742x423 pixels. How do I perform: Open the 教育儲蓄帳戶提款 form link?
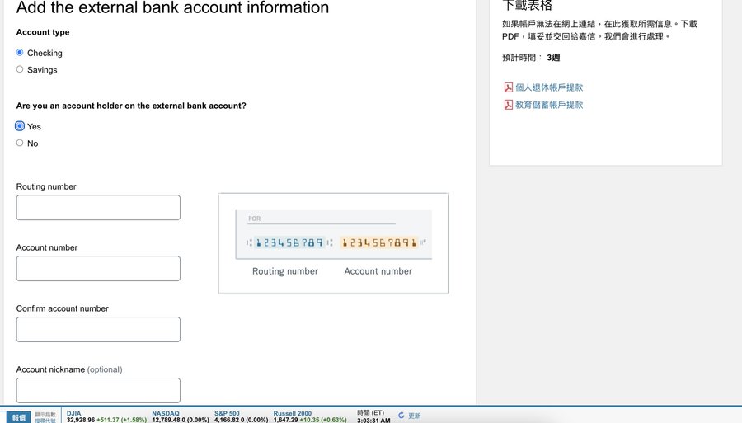(549, 105)
